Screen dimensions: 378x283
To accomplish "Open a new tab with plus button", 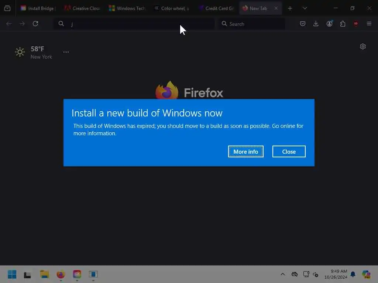I will point(290,8).
